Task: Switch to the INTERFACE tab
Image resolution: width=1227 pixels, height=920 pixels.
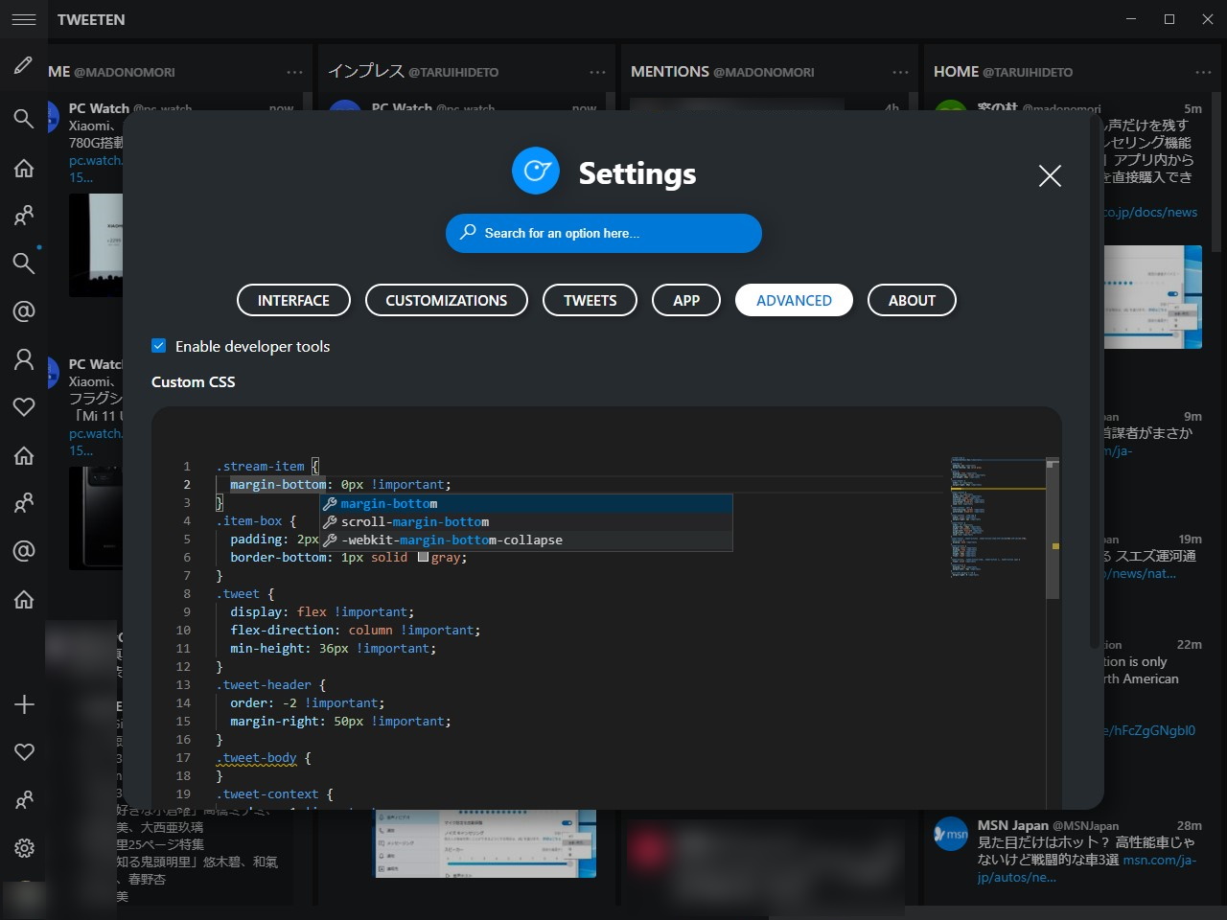Action: click(x=293, y=300)
